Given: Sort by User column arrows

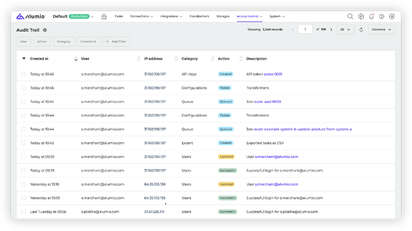Looking at the screenshot, I should click(139, 59).
